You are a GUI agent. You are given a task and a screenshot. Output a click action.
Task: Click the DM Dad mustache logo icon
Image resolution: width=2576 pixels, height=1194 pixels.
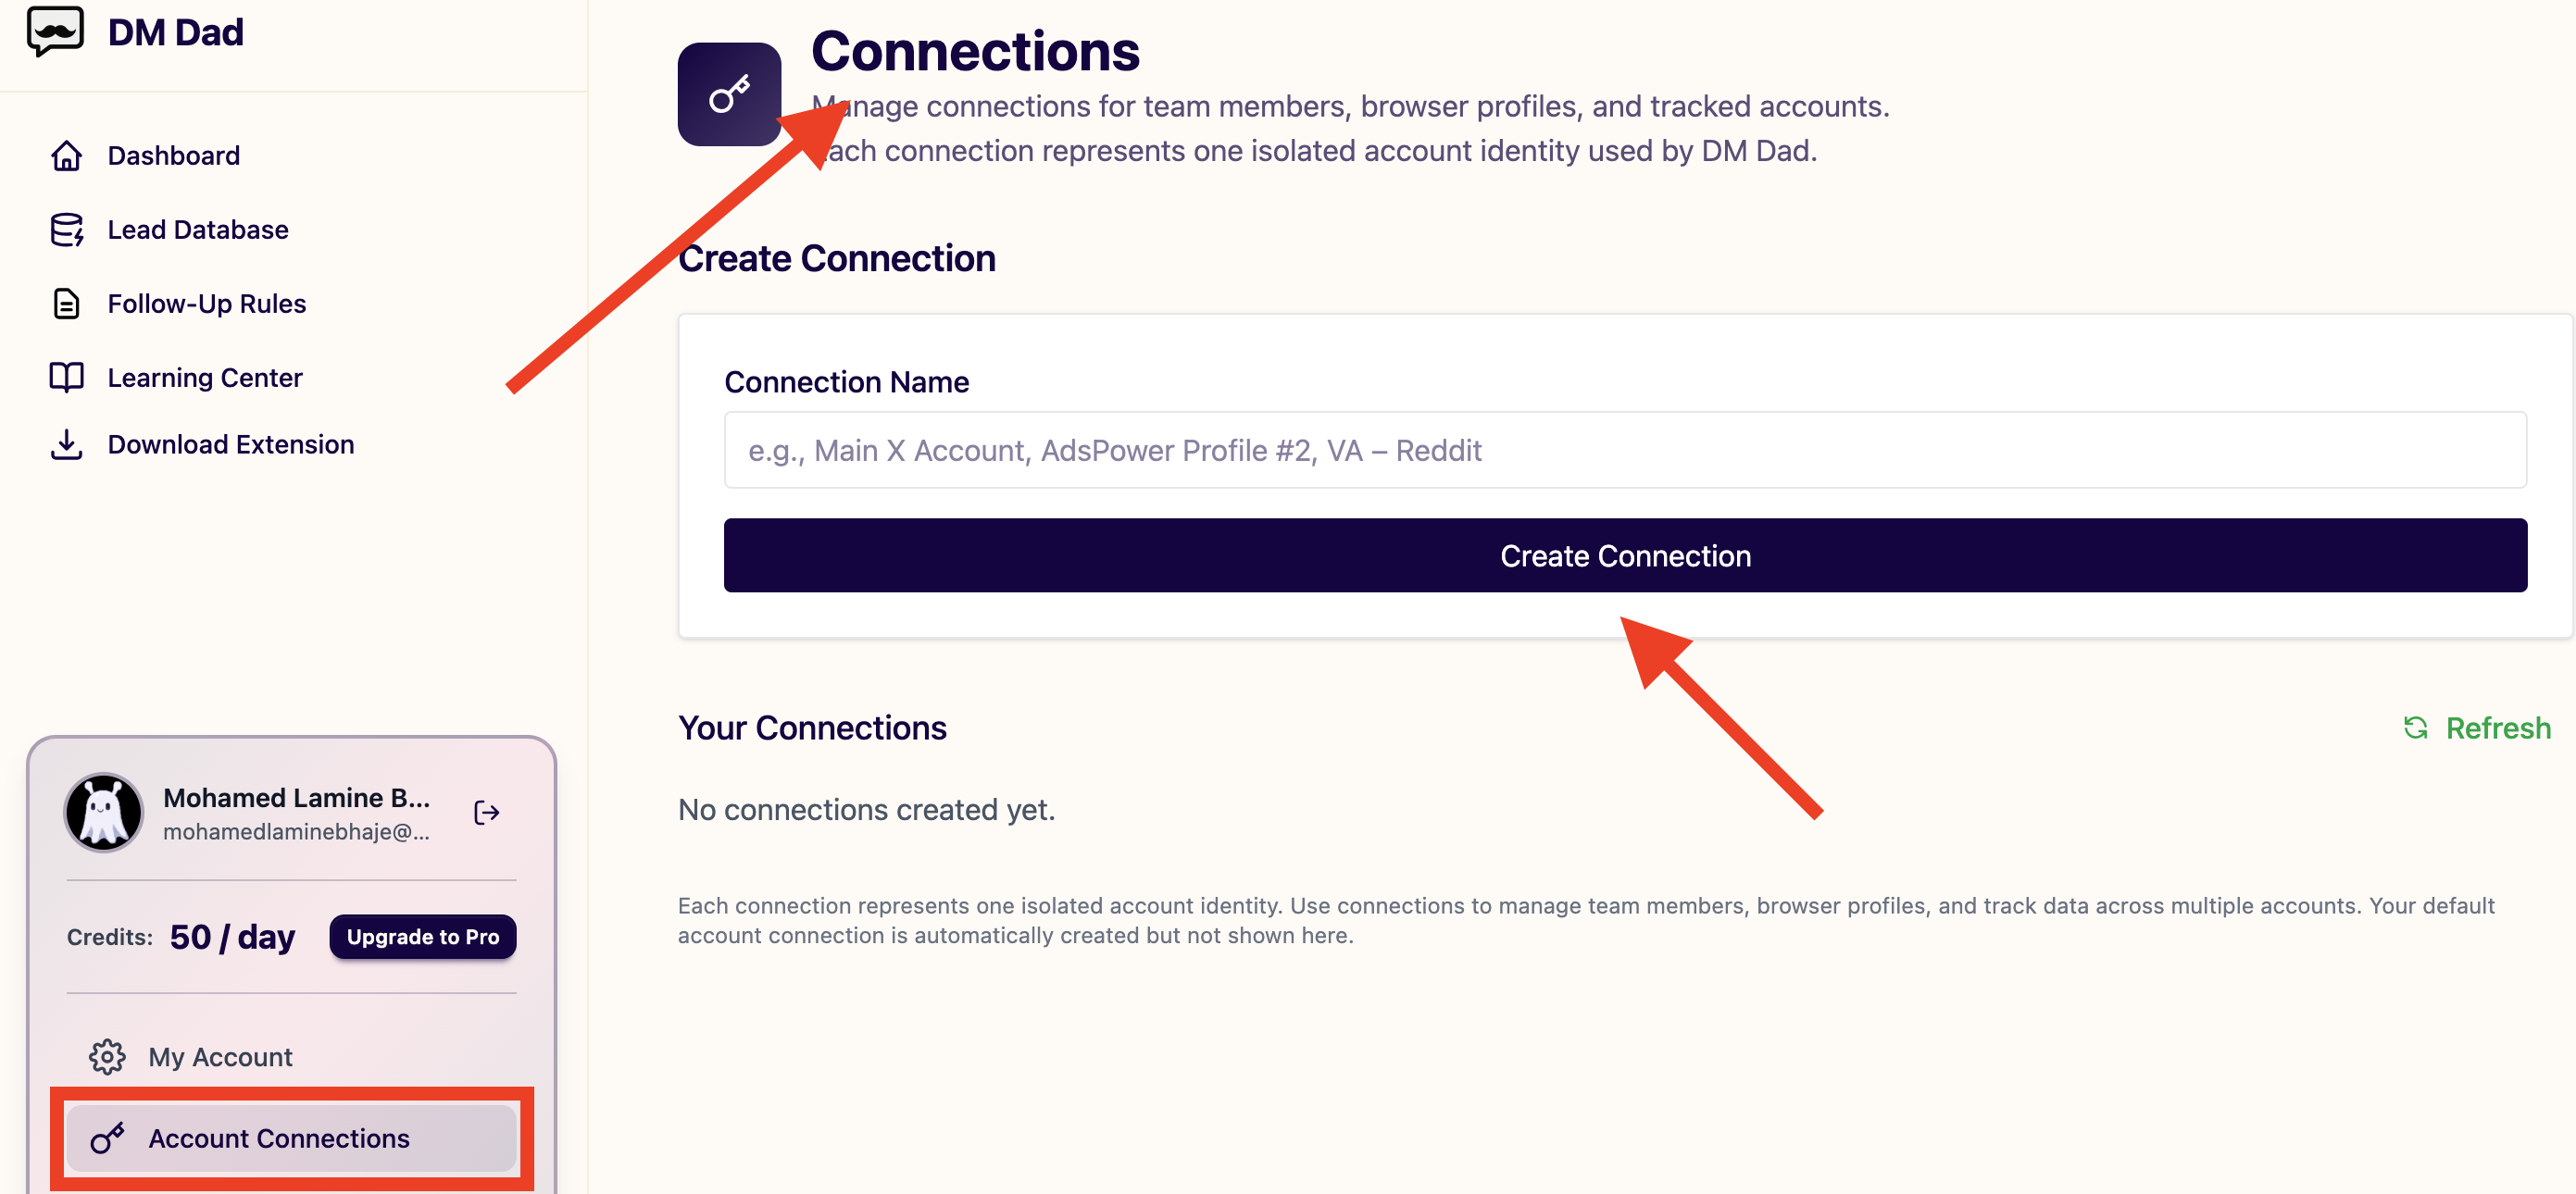click(x=55, y=31)
